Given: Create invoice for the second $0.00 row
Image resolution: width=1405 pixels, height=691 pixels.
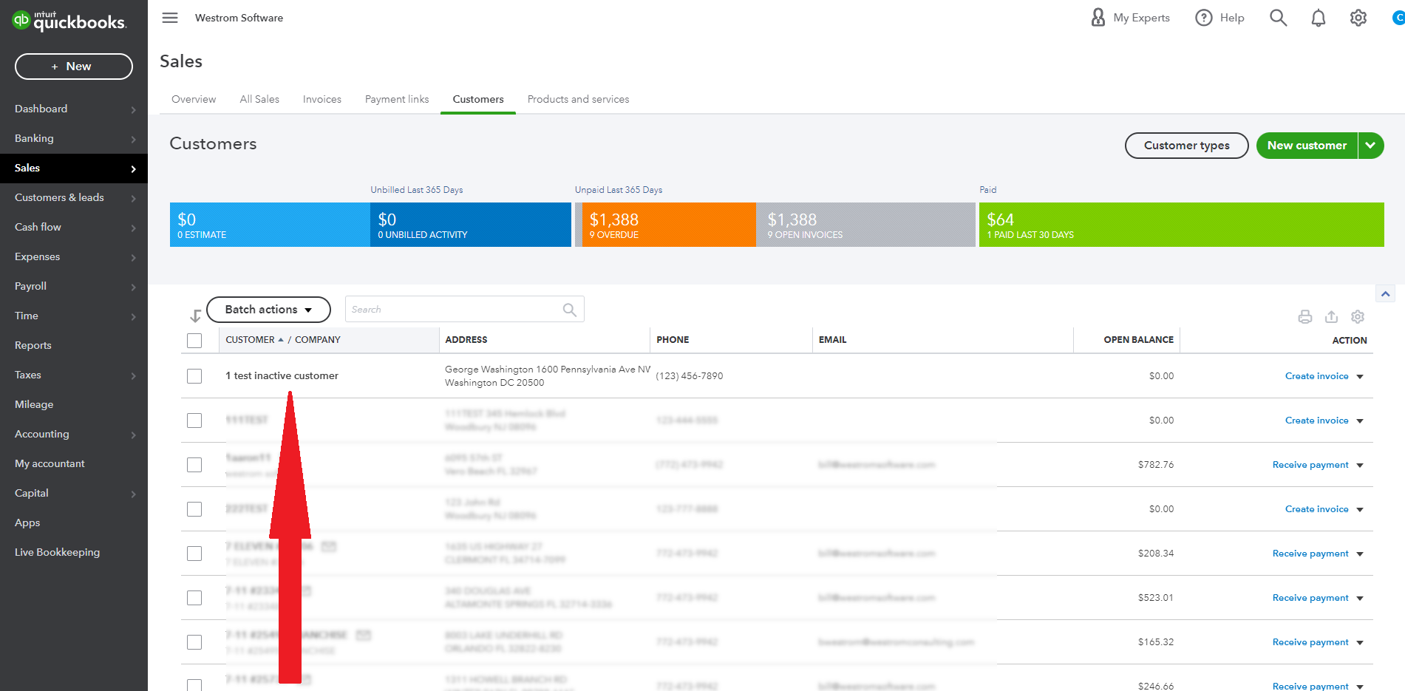Looking at the screenshot, I should click(x=1316, y=421).
